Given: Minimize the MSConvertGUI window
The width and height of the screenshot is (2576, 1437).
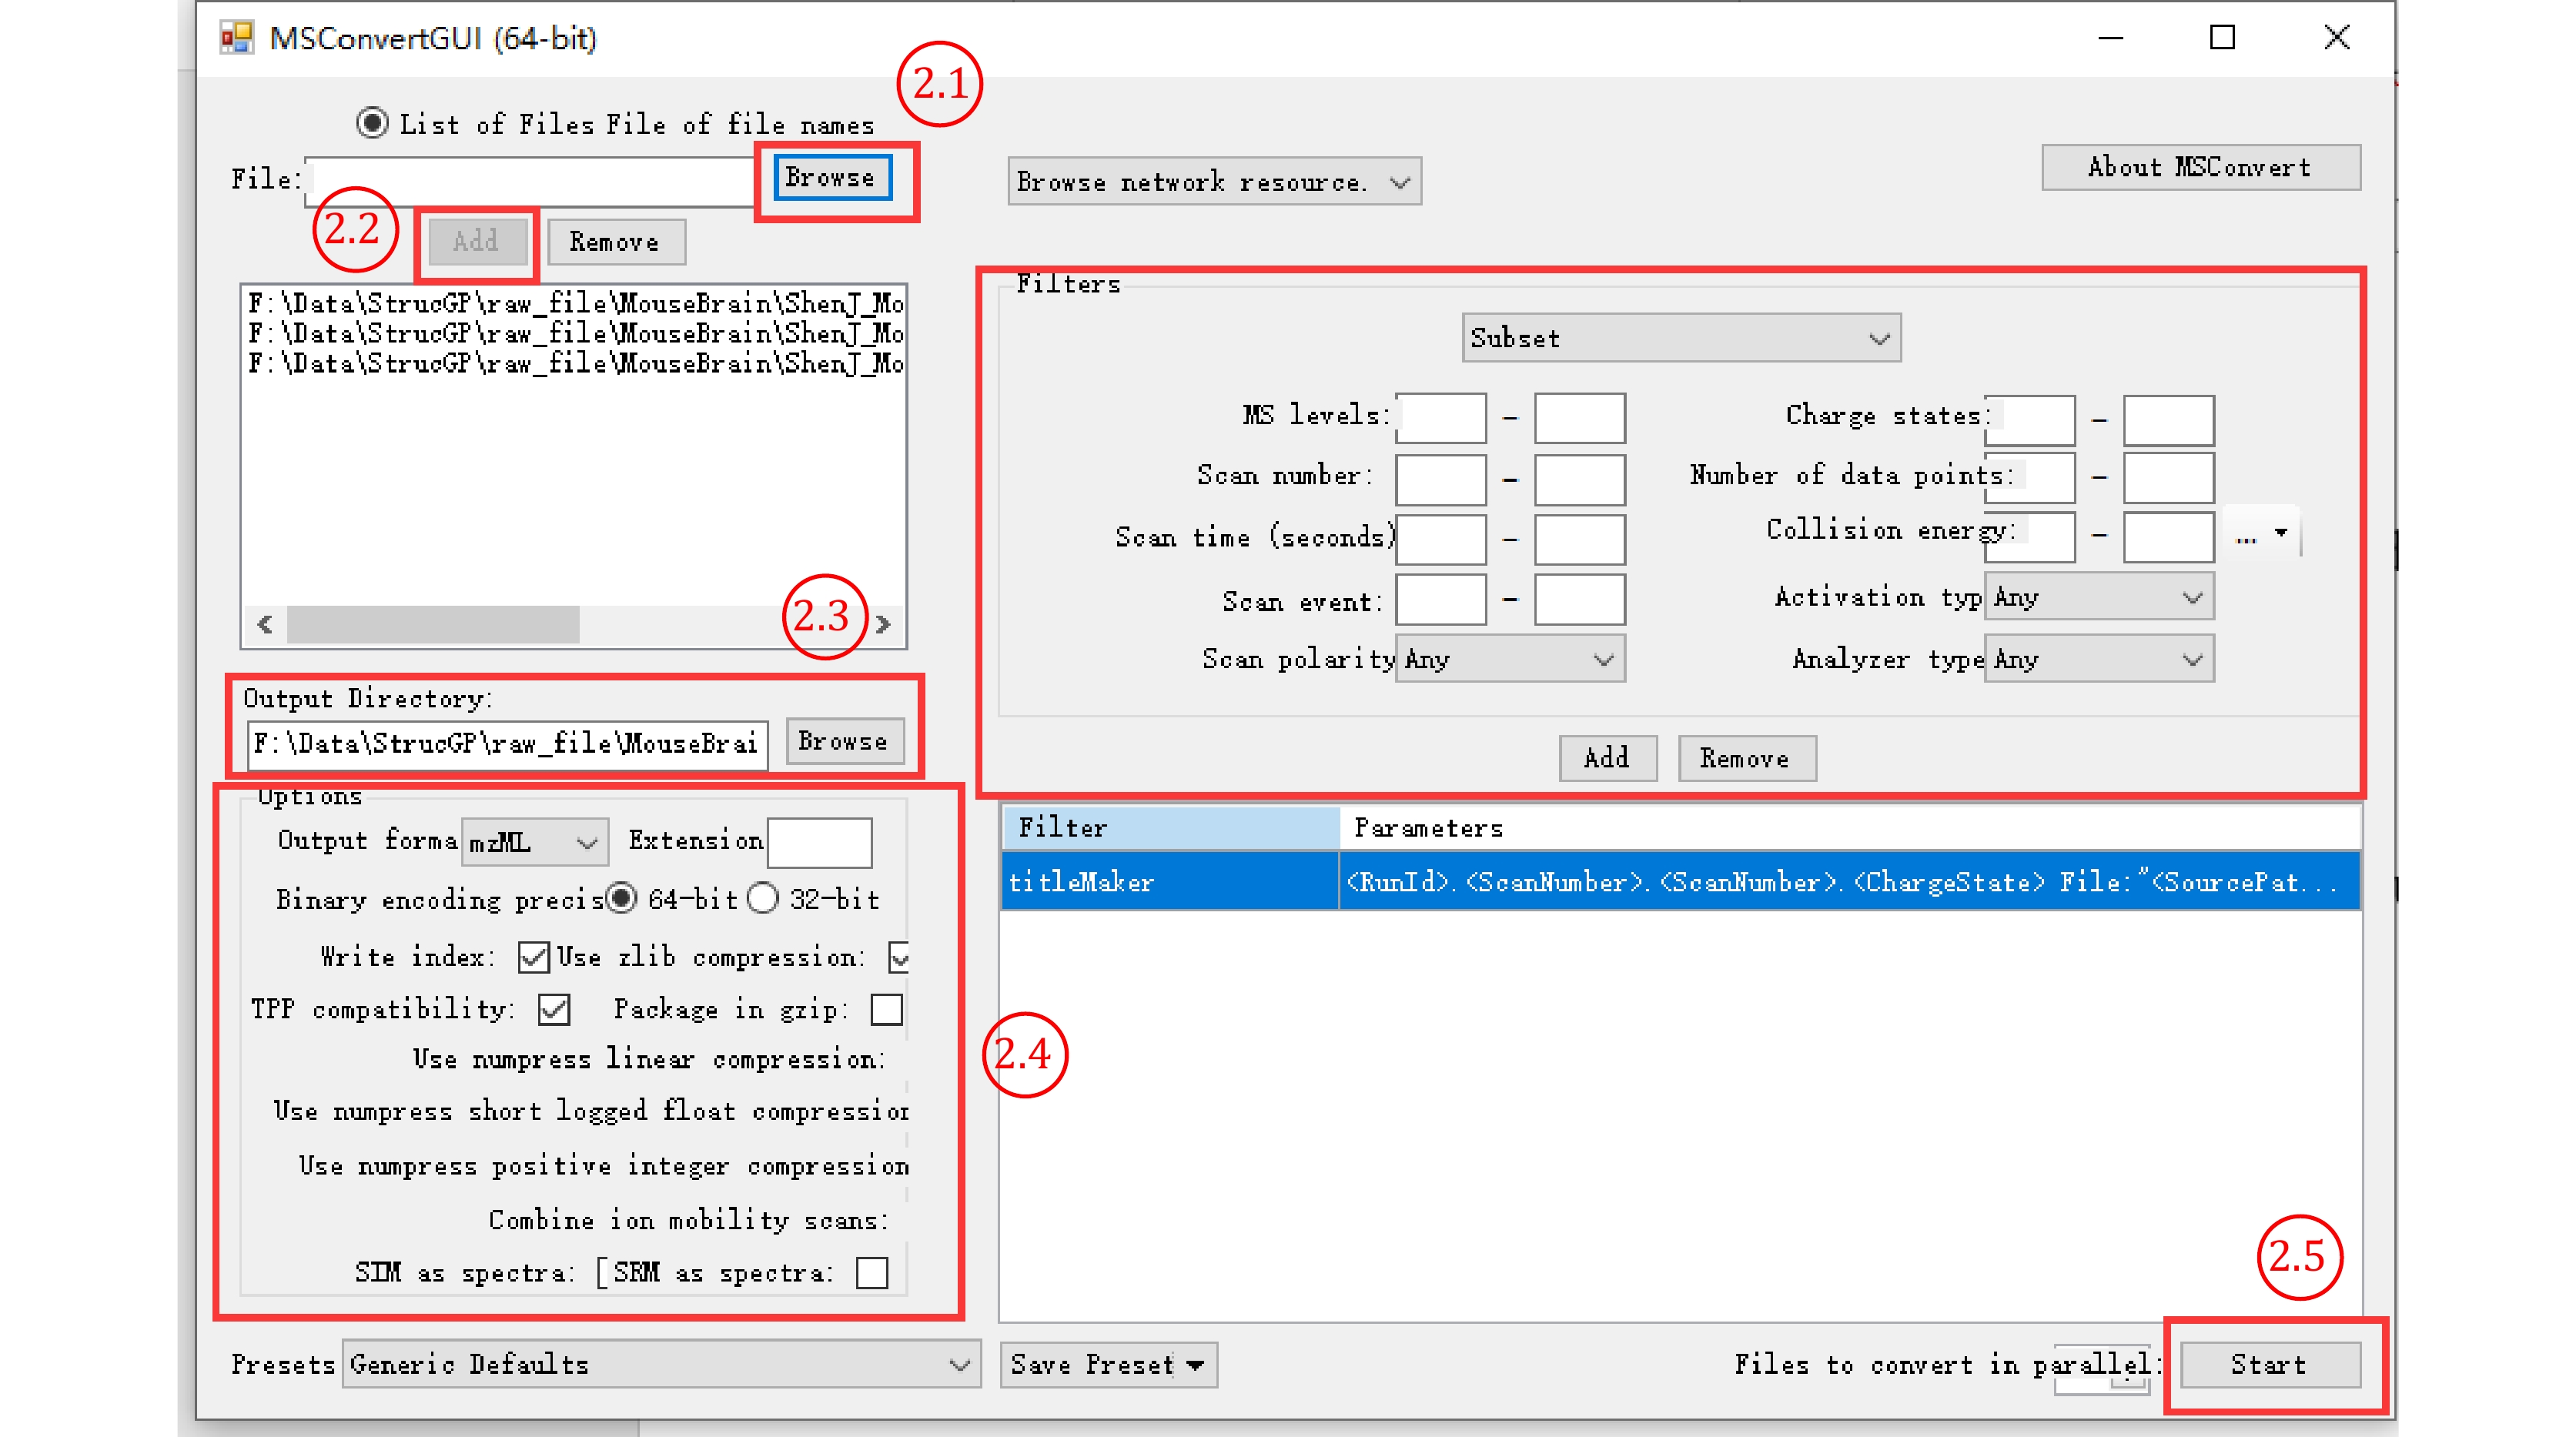Looking at the screenshot, I should [x=2110, y=38].
